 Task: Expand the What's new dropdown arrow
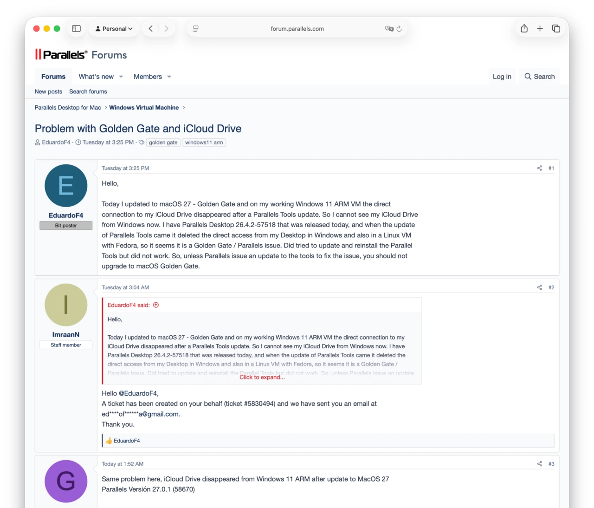pos(121,77)
